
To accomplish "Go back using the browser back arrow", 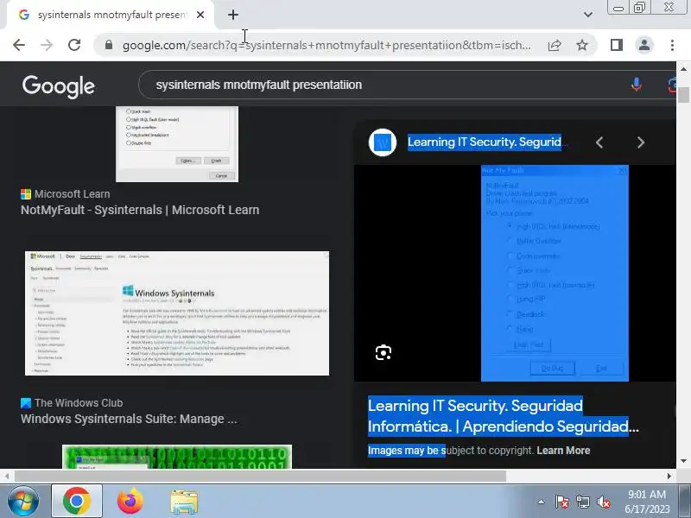I will pos(19,45).
